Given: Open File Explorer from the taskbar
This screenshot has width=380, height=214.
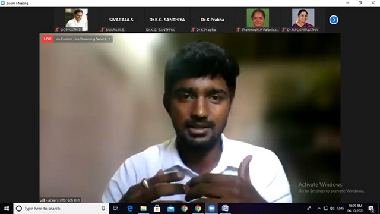Looking at the screenshot, I should click(144, 209).
